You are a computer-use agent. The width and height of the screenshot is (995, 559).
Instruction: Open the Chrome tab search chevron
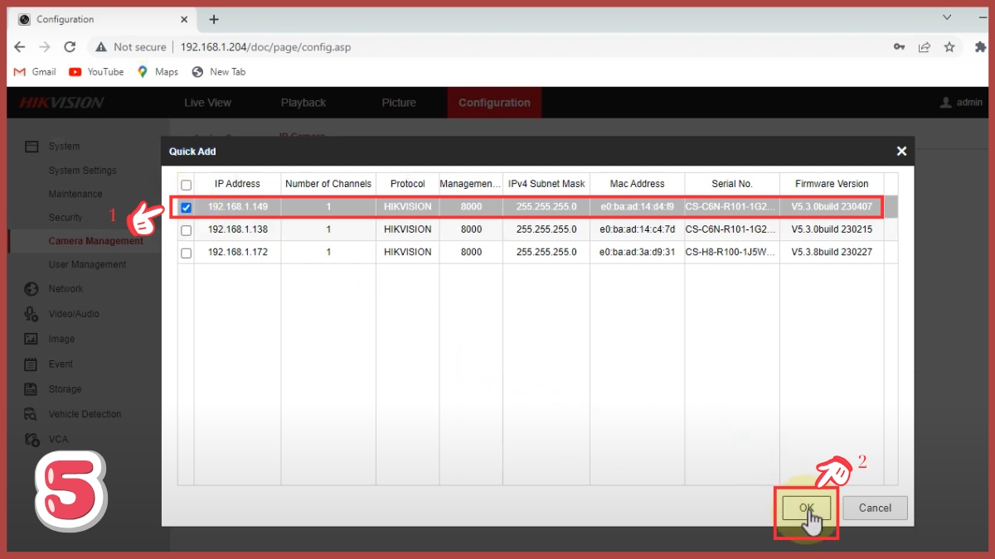(948, 17)
